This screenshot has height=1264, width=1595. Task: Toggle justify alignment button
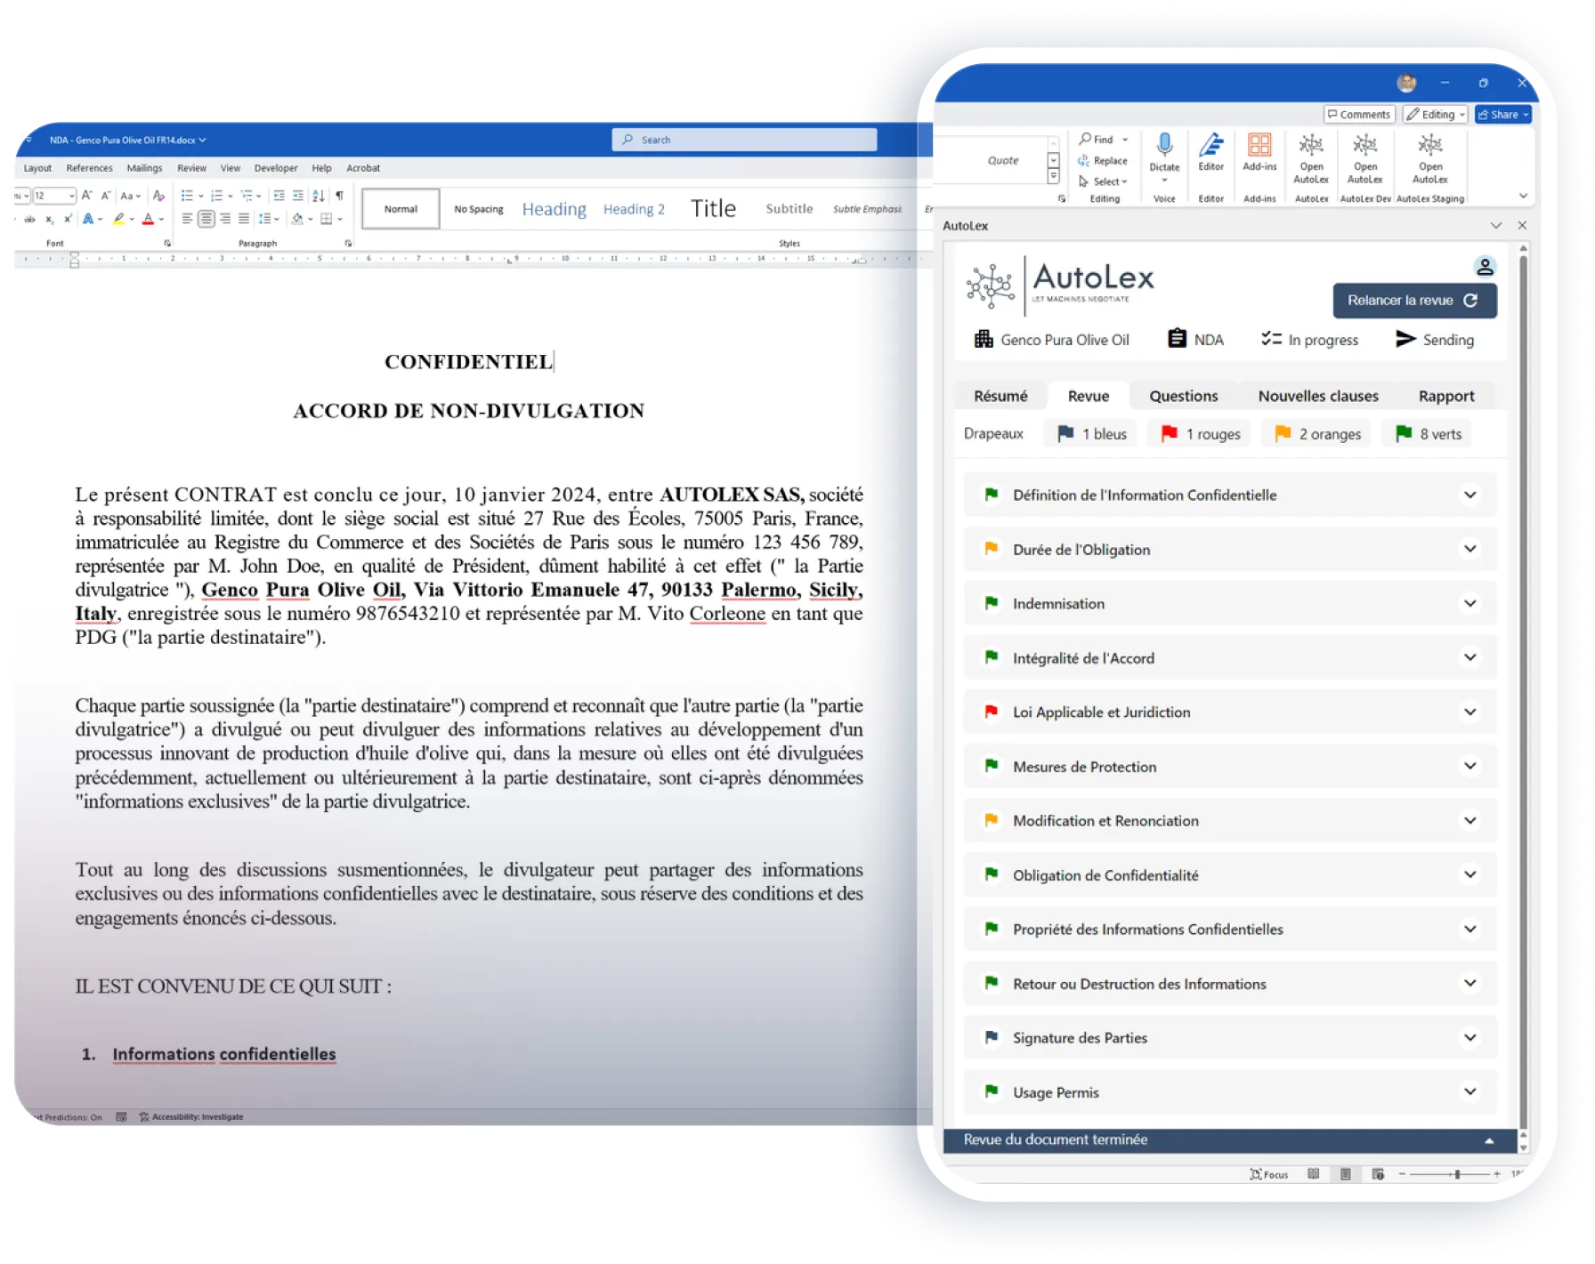(244, 219)
